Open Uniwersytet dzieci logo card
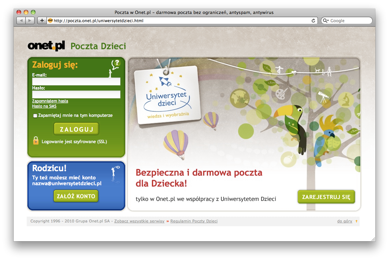Screen dimensions: 389x260 [167, 95]
